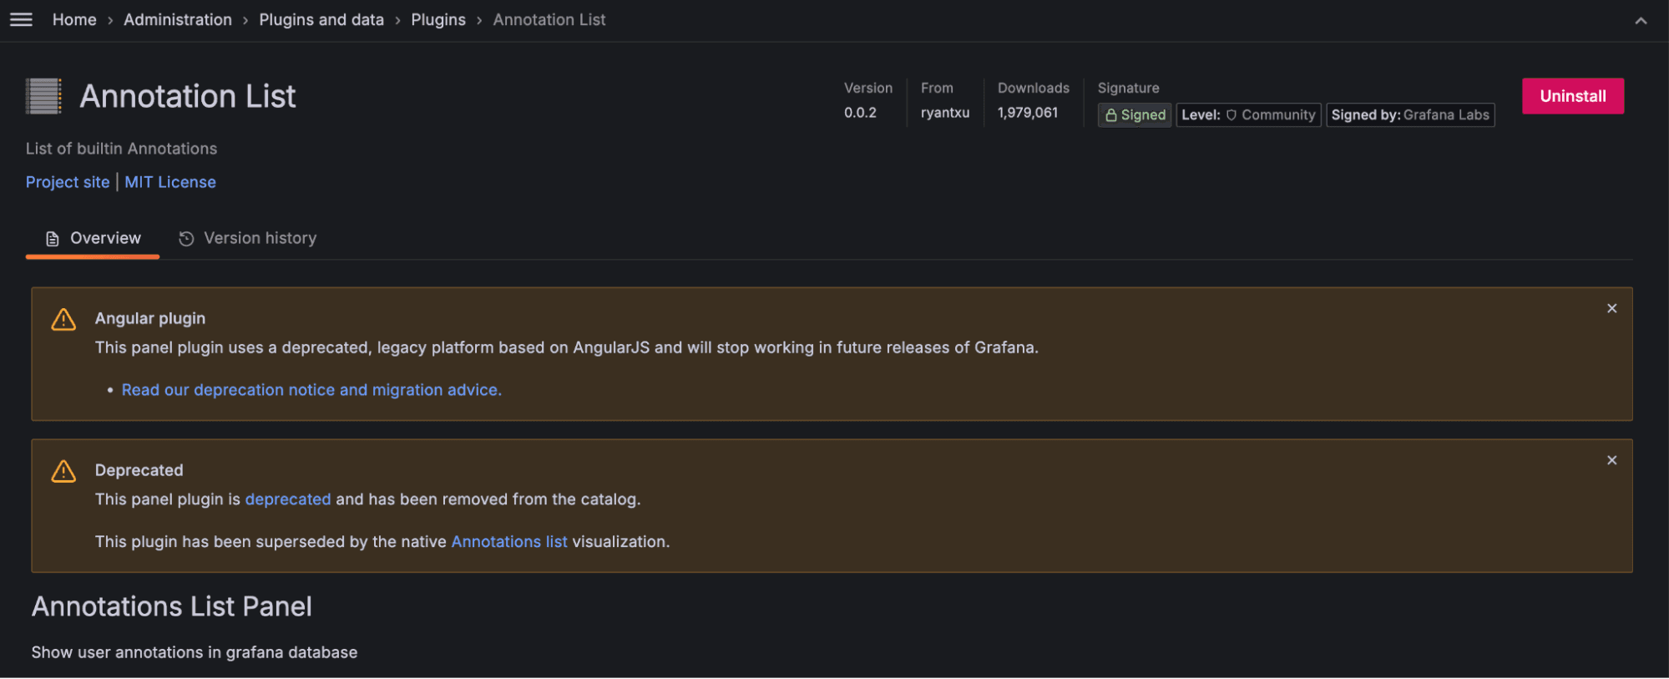Click the Annotation List breadcrumb text

[x=549, y=19]
